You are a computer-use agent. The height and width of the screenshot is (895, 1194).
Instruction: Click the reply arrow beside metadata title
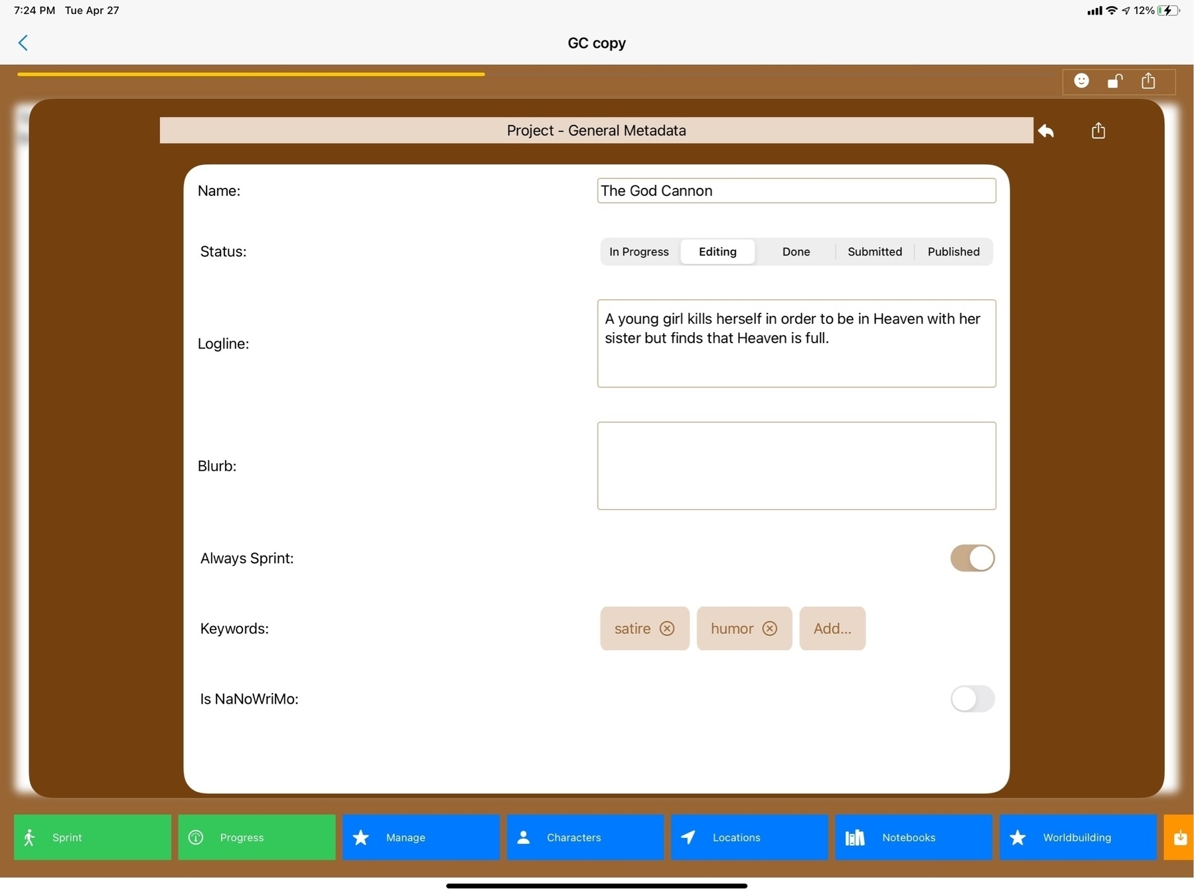[x=1046, y=131]
